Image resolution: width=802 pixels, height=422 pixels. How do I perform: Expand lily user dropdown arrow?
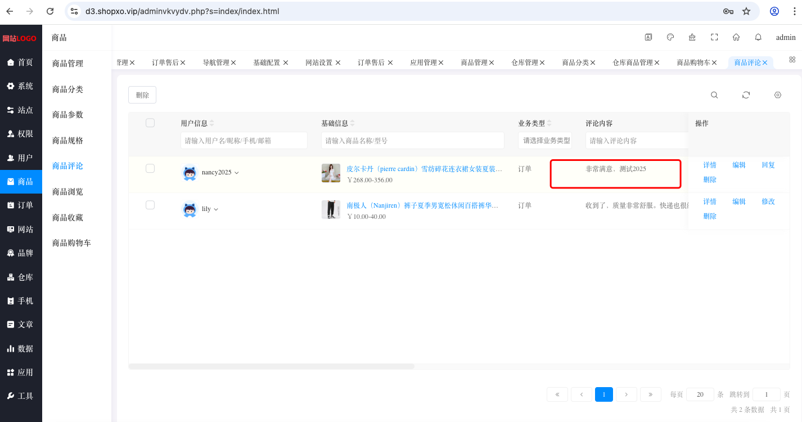click(x=216, y=209)
